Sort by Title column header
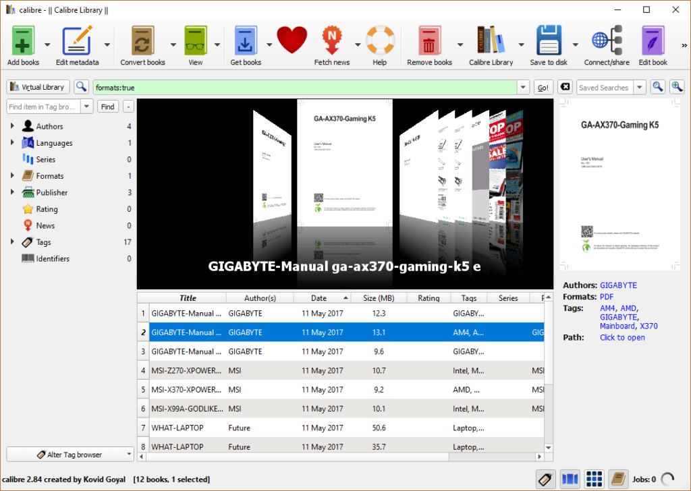691x491 pixels. [x=188, y=297]
